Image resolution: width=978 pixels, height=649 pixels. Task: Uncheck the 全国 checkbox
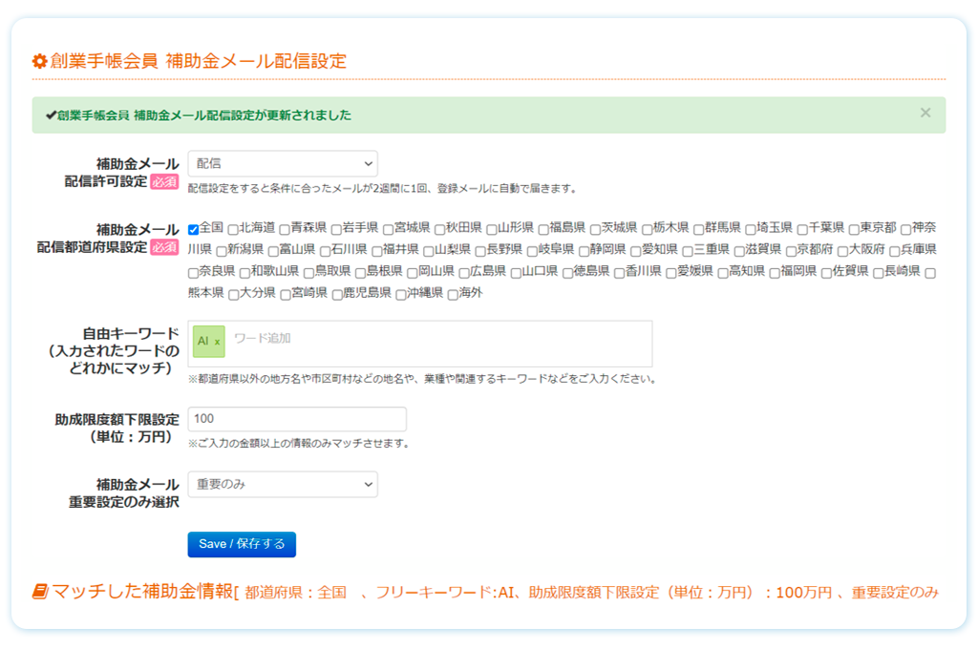pyautogui.click(x=191, y=227)
